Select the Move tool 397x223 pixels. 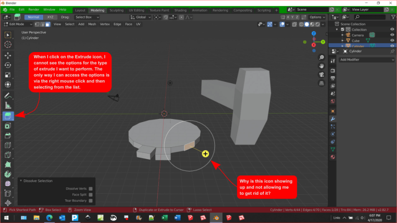pyautogui.click(x=8, y=56)
